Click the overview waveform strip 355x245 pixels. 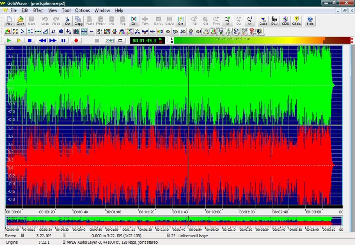[174, 221]
